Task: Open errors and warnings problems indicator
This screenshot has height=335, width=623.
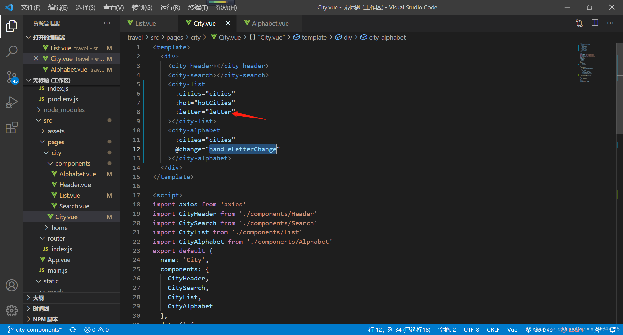Action: [97, 329]
